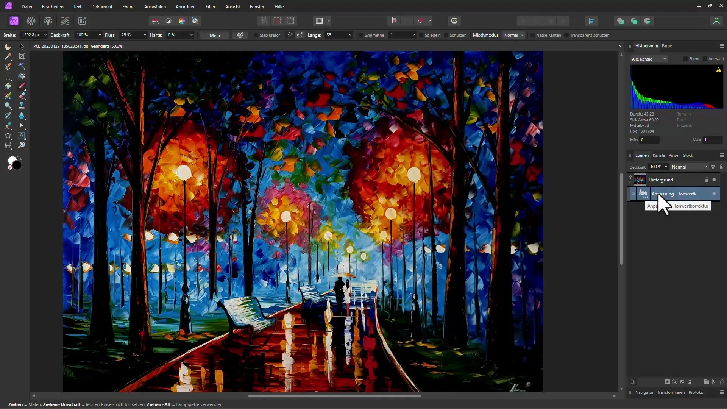Switch to the Kanäle tab

tap(659, 155)
